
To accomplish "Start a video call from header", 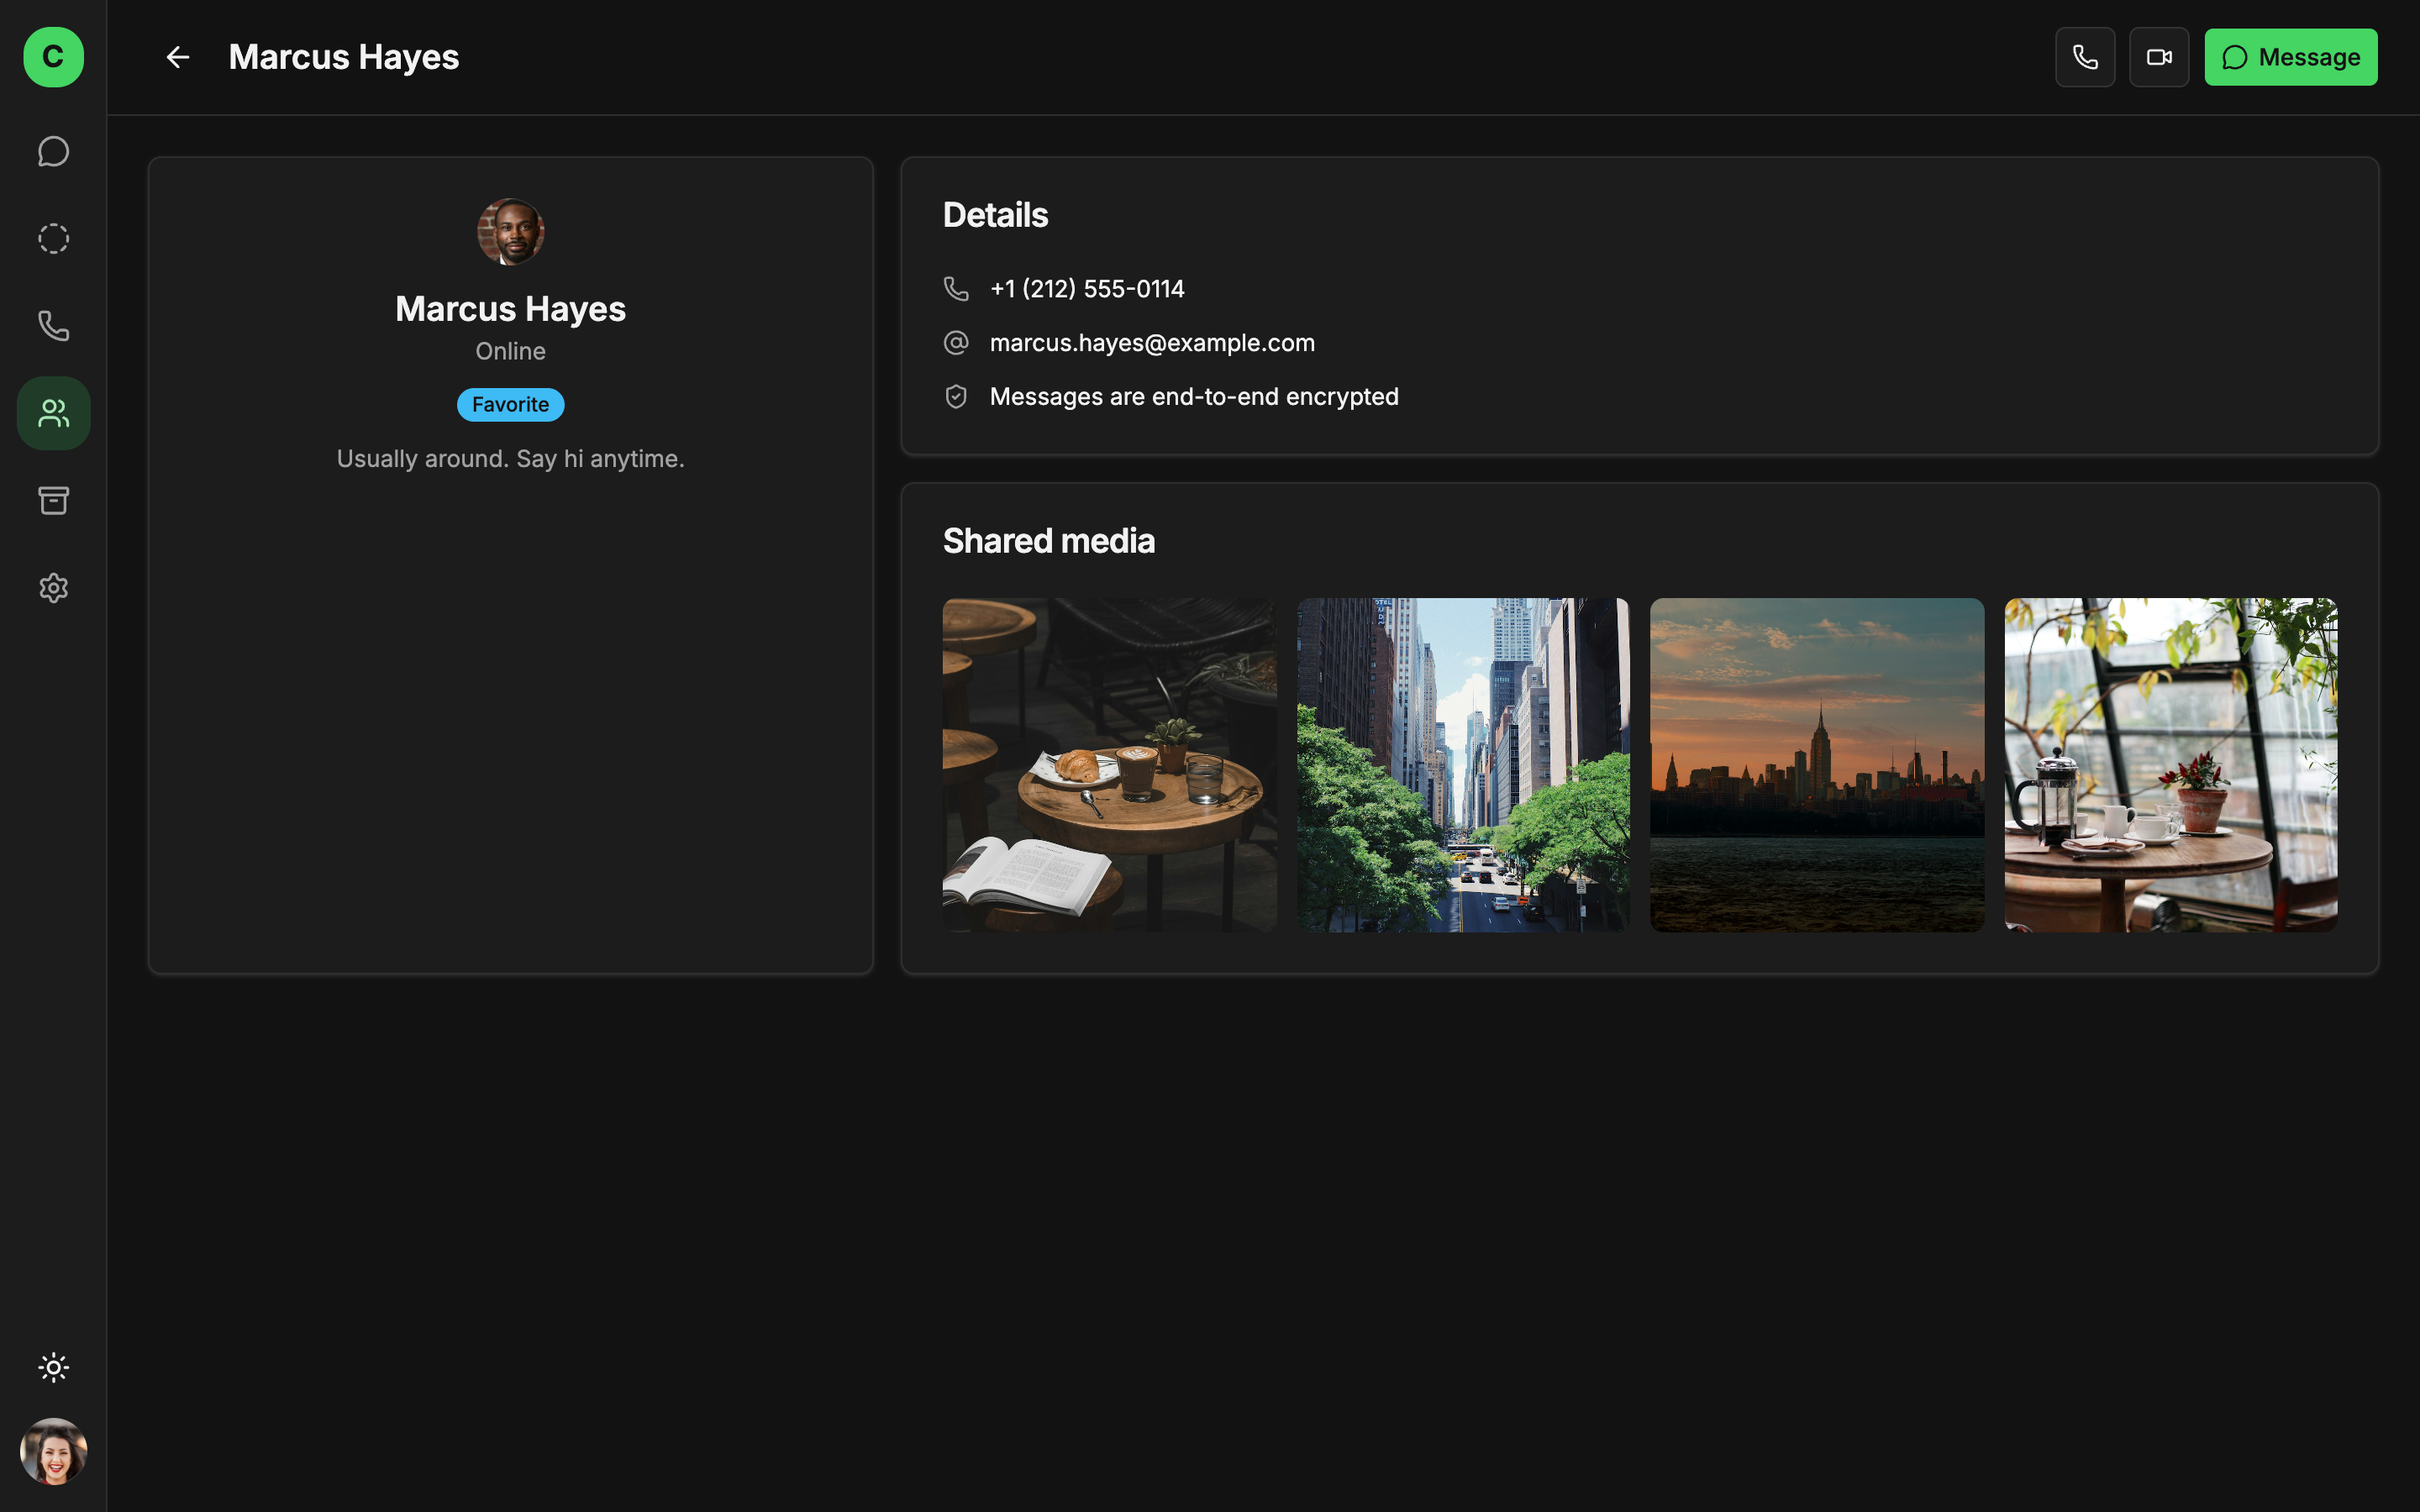I will pos(2159,57).
